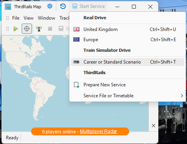
Task: Click the TS Train Simulator icon
Action: click(x=76, y=62)
